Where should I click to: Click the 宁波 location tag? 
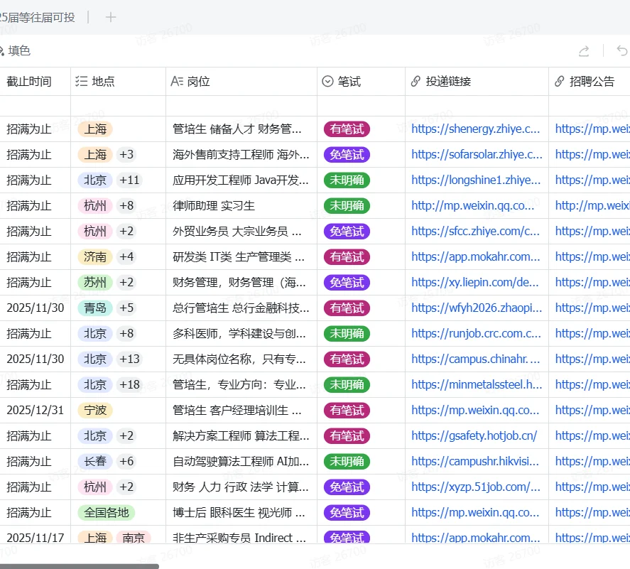(95, 411)
